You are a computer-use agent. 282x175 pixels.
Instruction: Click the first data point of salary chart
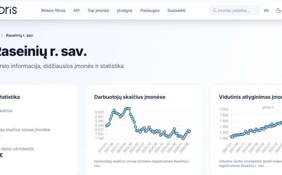click(x=231, y=137)
